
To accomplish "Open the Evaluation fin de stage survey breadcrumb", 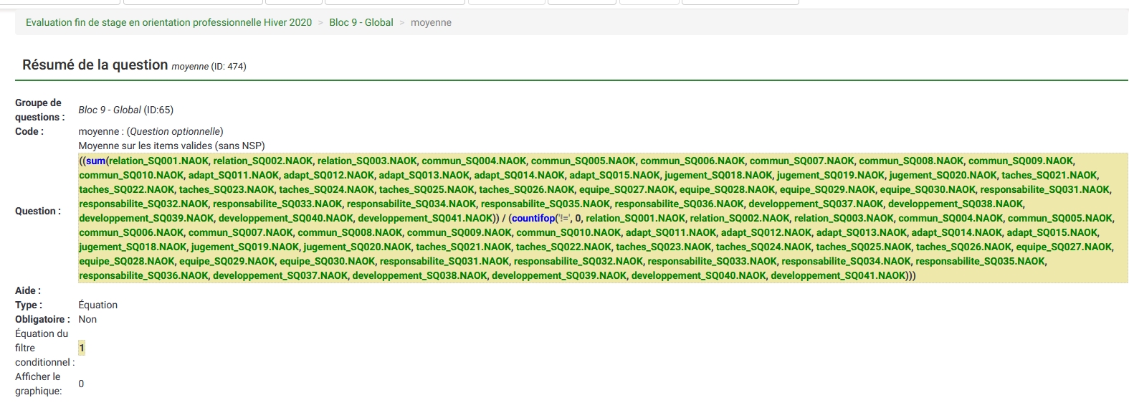I will [x=168, y=23].
